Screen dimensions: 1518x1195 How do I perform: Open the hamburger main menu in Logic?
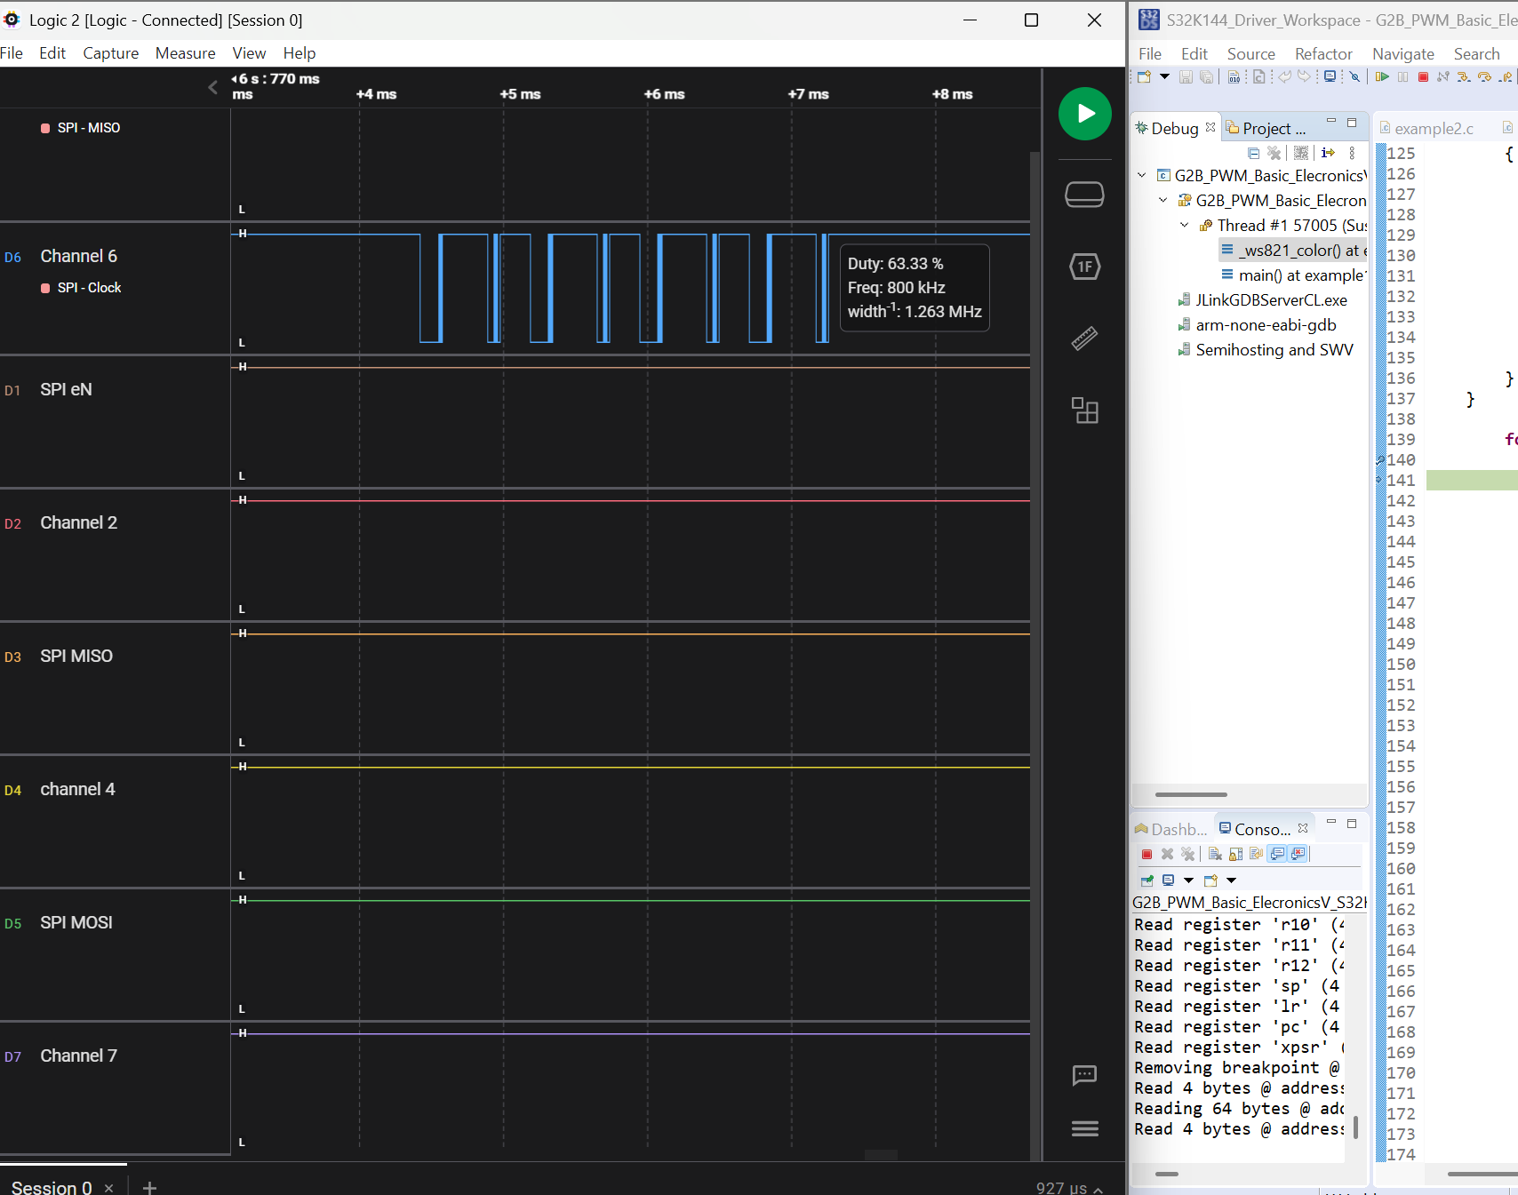1084,1128
